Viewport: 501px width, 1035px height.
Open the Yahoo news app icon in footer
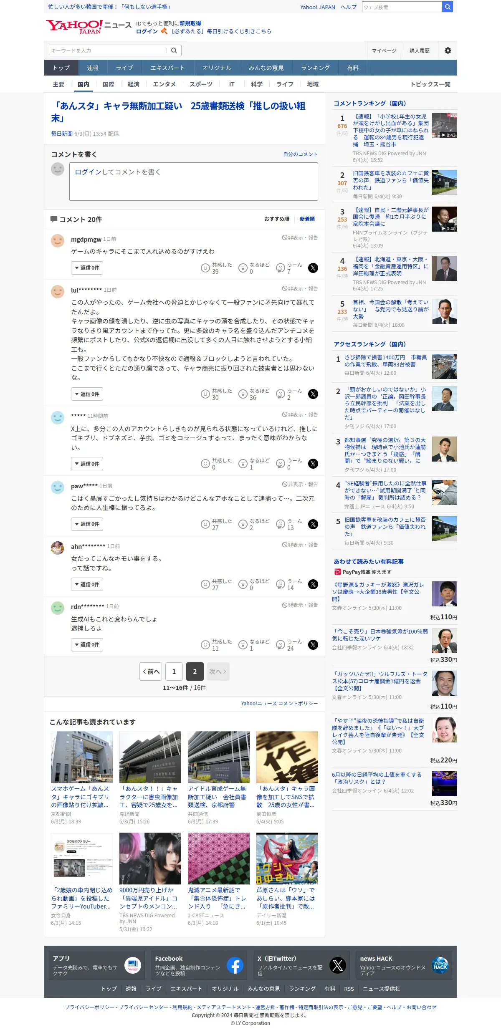pyautogui.click(x=133, y=965)
